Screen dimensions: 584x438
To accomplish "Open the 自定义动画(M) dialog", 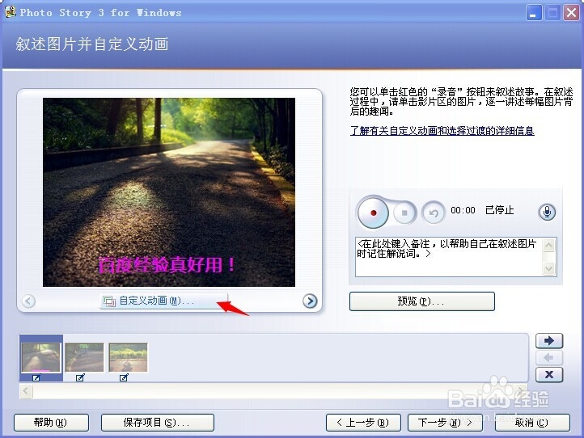I will coord(163,301).
